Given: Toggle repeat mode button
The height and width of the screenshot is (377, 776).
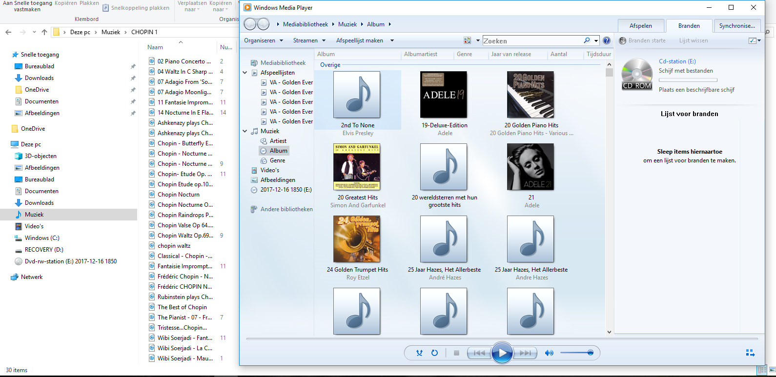Looking at the screenshot, I should pos(434,353).
